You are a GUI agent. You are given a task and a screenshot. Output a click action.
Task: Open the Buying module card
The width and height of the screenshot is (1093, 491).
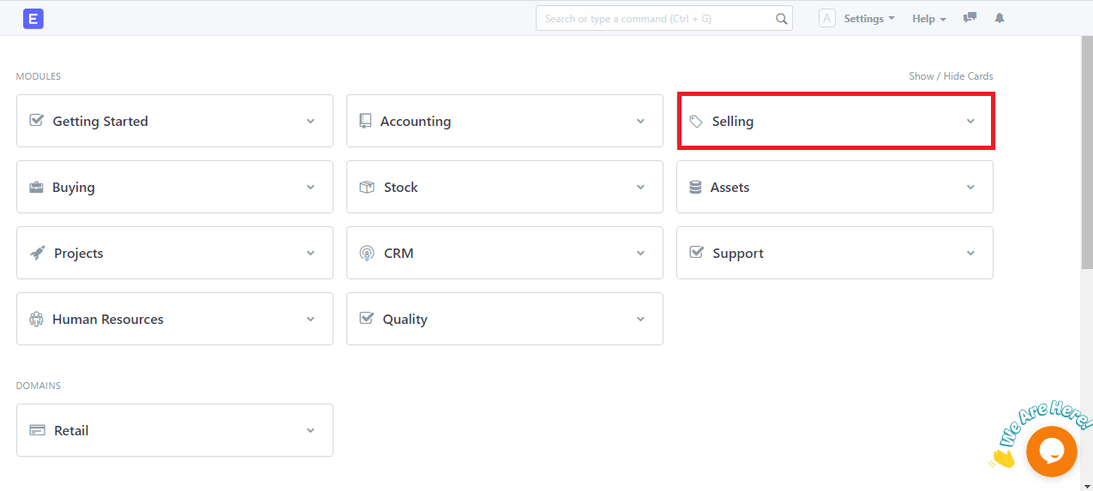click(x=175, y=187)
